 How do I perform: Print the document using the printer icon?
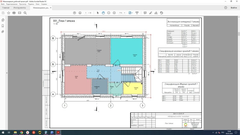pos(14,13)
